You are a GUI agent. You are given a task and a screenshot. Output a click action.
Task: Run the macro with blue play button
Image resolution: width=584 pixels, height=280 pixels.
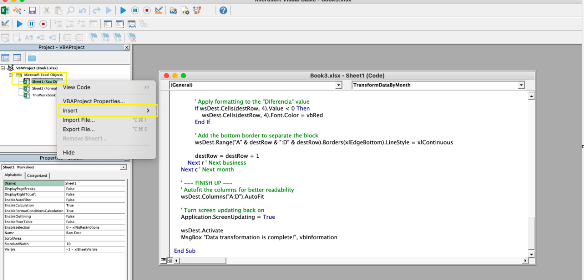(123, 10)
